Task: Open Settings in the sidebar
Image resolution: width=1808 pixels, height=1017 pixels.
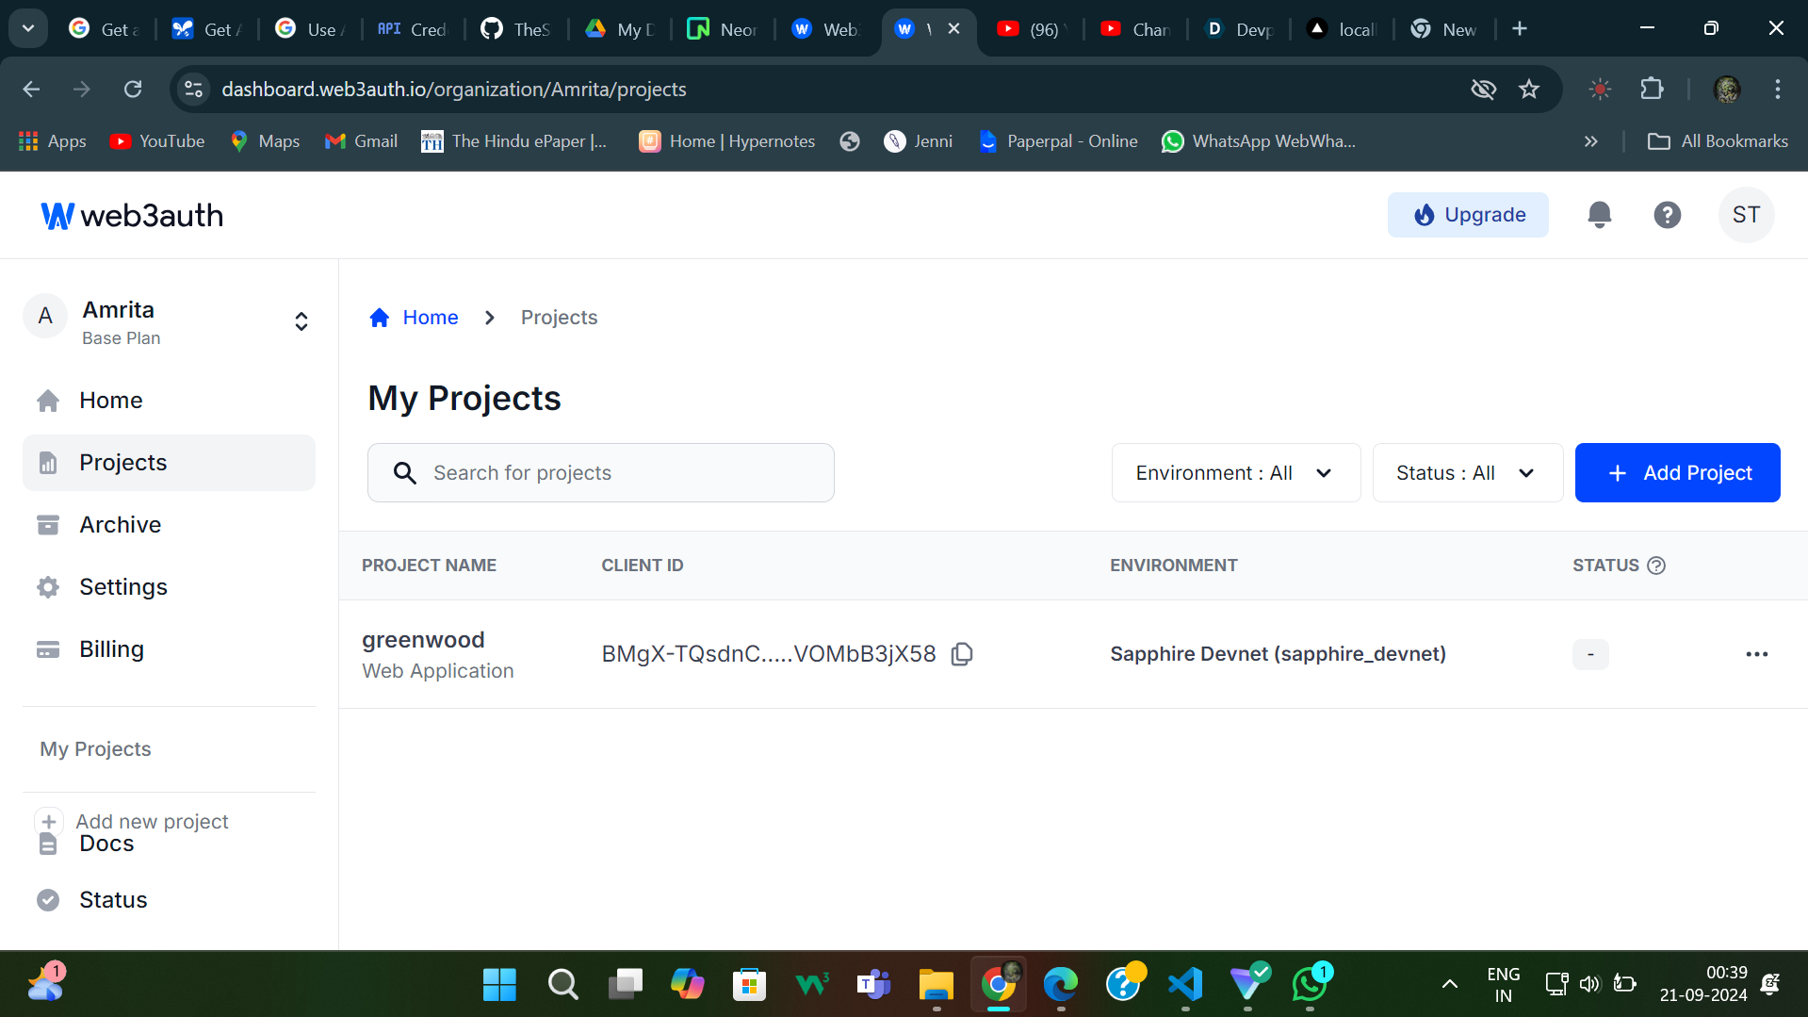Action: [169, 587]
